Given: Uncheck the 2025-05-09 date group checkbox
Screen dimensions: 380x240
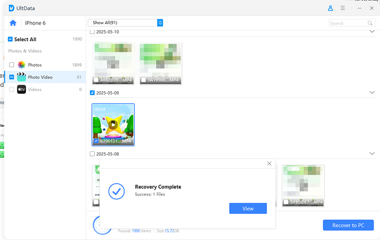Looking at the screenshot, I should [x=92, y=92].
